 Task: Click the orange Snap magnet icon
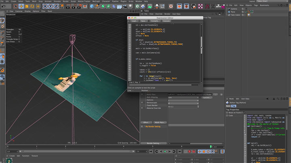(2, 70)
